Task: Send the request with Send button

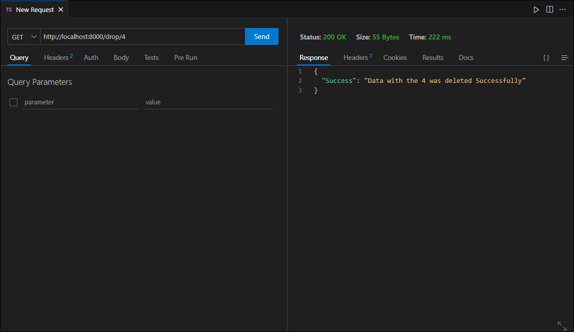Action: coord(261,36)
